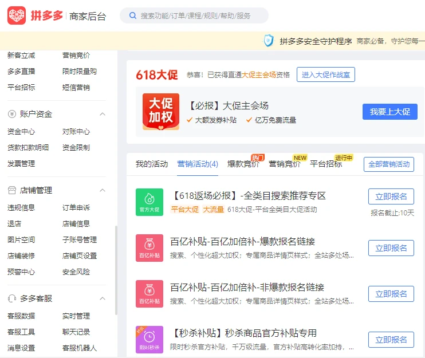This screenshot has height=358, width=425.
Task: Open 营销竞价 in sidebar menu
Action: click(76, 56)
